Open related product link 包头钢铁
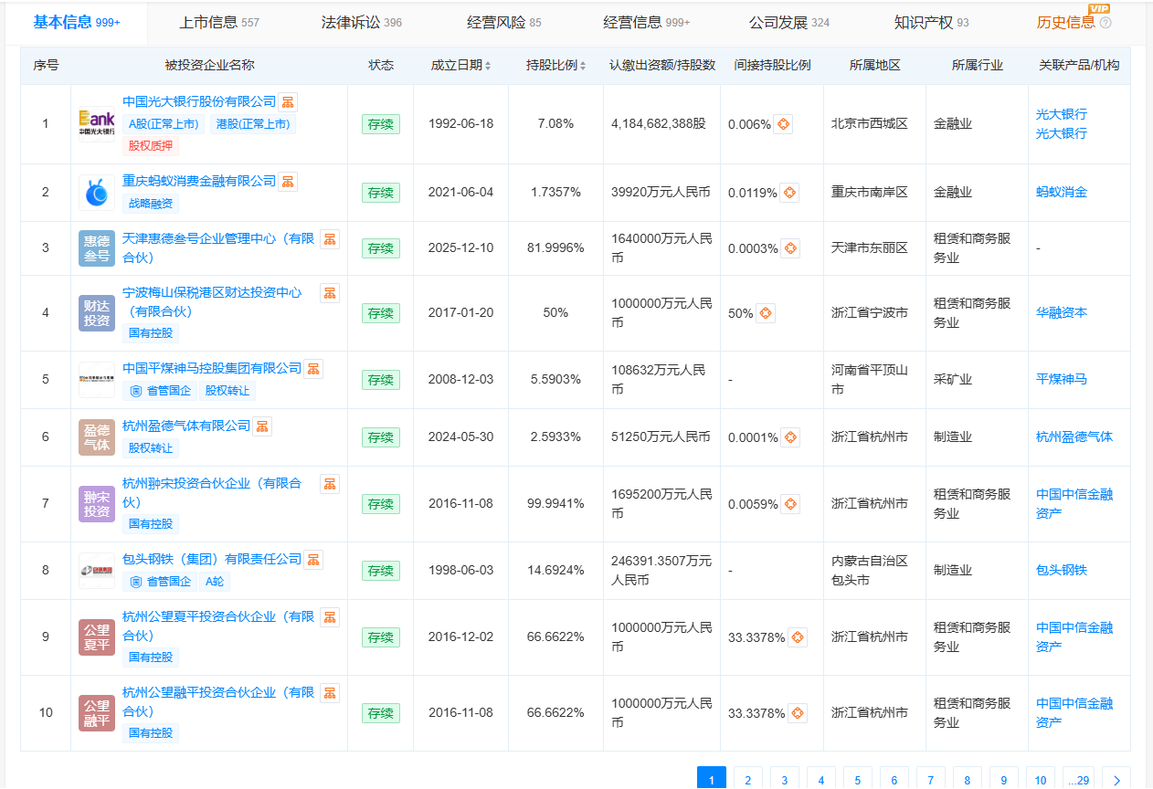Screen dimensions: 1153x789 1062,571
